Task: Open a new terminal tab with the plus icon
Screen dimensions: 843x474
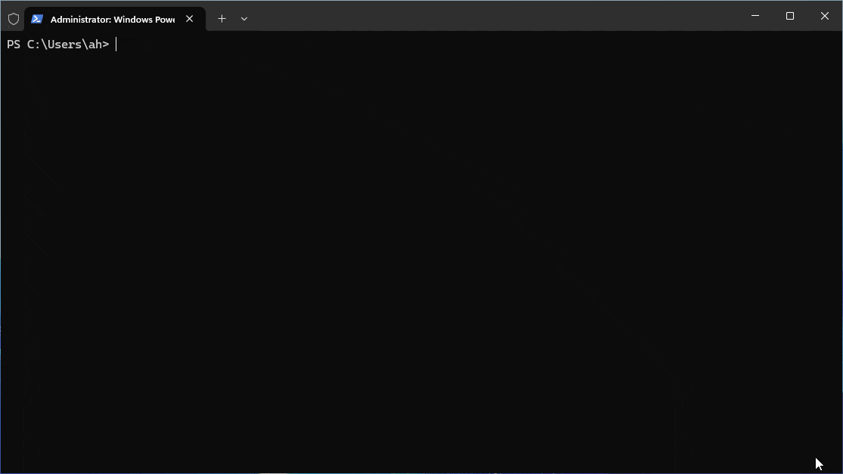Action: click(222, 18)
